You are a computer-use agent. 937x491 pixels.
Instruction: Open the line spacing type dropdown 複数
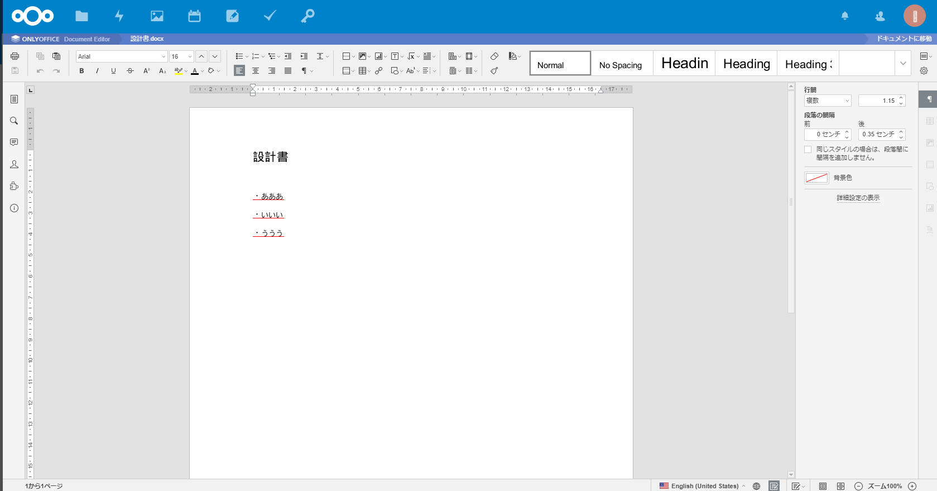point(828,101)
